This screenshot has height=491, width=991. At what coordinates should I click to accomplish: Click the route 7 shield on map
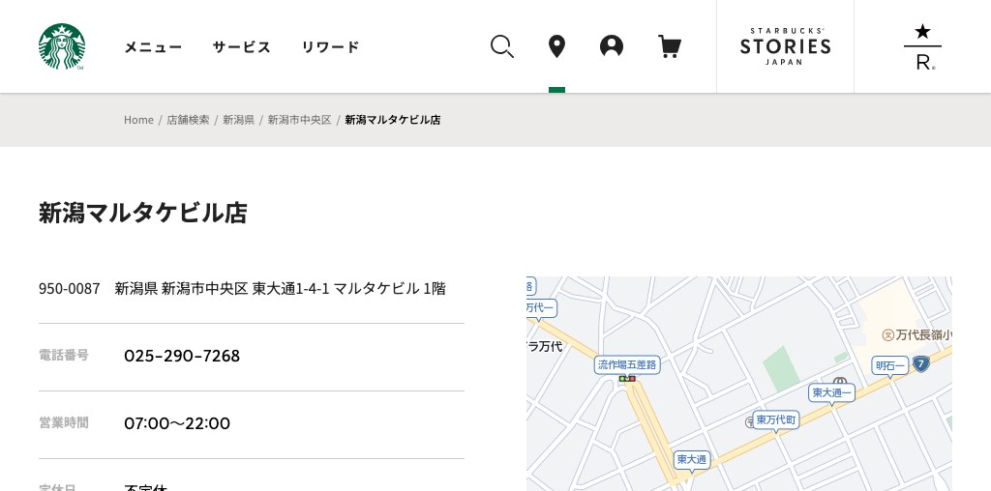[921, 364]
